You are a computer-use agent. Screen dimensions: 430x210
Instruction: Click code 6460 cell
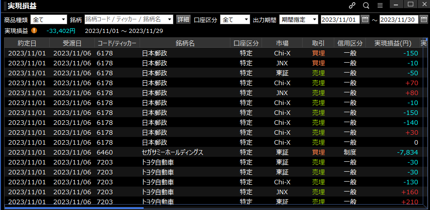105,152
